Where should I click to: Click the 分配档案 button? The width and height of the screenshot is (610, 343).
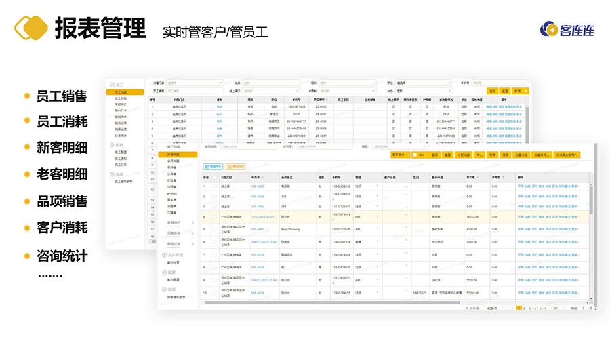pyautogui.click(x=464, y=155)
